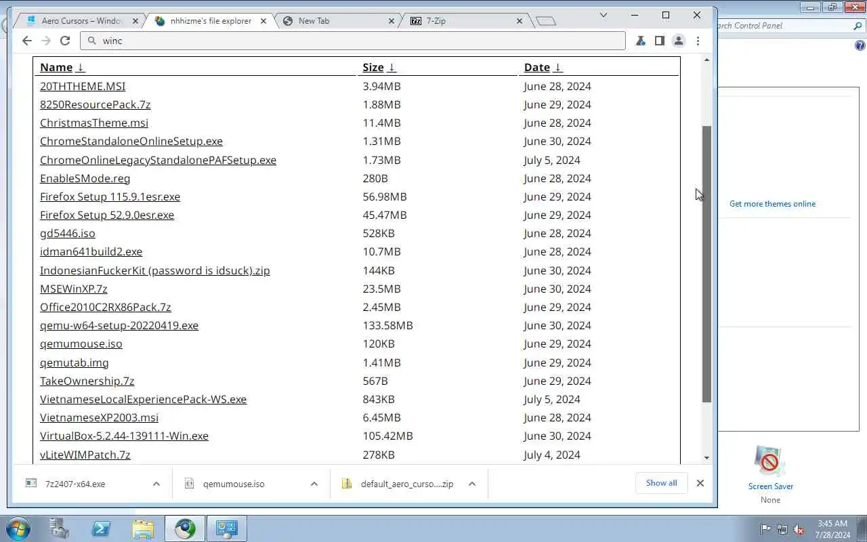Open the tab search chevron in Chrome title bar
The height and width of the screenshot is (542, 867).
coord(604,15)
